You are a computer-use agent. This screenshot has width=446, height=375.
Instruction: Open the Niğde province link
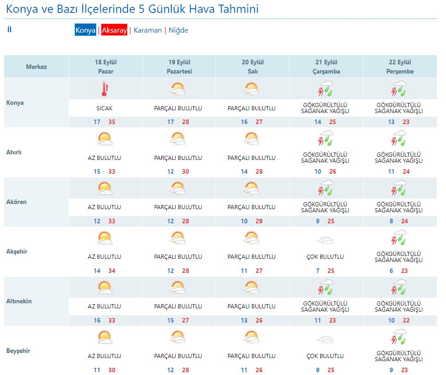point(178,30)
